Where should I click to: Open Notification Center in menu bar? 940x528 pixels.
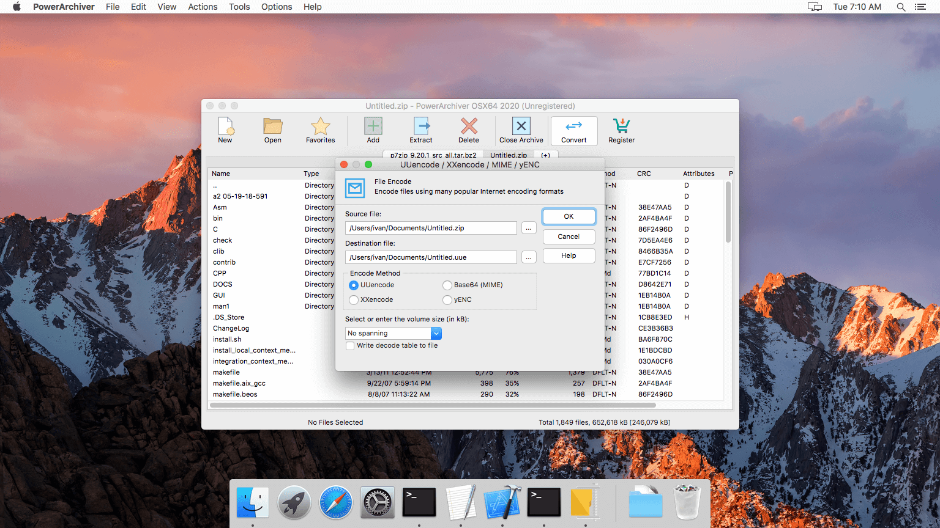920,7
